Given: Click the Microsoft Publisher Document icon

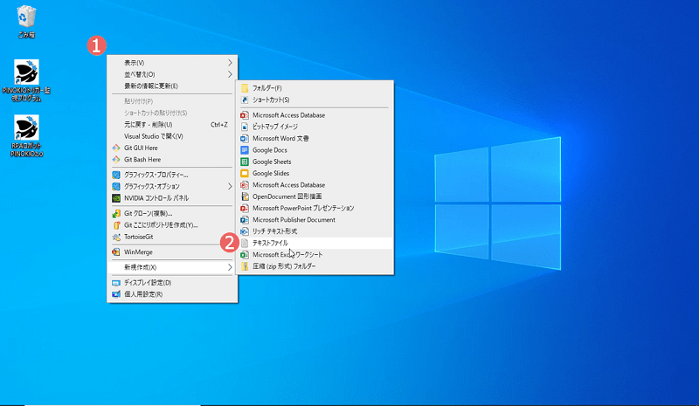Looking at the screenshot, I should point(245,220).
